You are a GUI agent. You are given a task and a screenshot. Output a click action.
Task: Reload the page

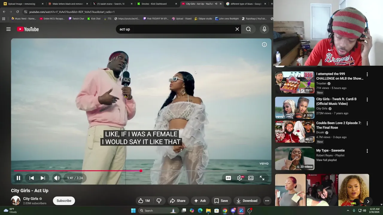pyautogui.click(x=18, y=12)
